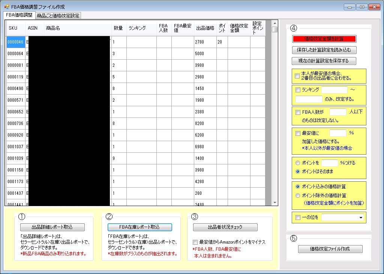Click 数量 column header

coord(119,28)
